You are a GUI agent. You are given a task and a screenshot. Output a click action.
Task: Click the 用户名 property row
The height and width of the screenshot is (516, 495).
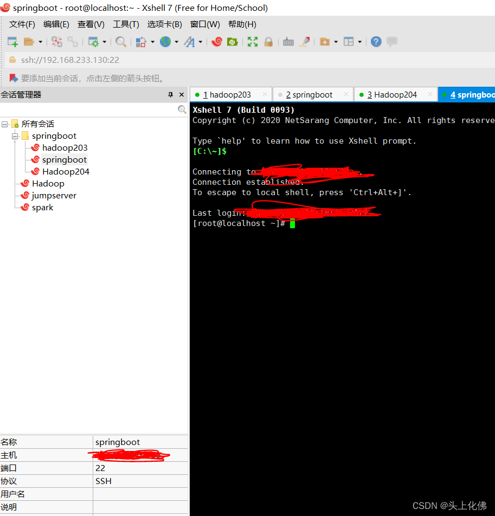(94, 494)
